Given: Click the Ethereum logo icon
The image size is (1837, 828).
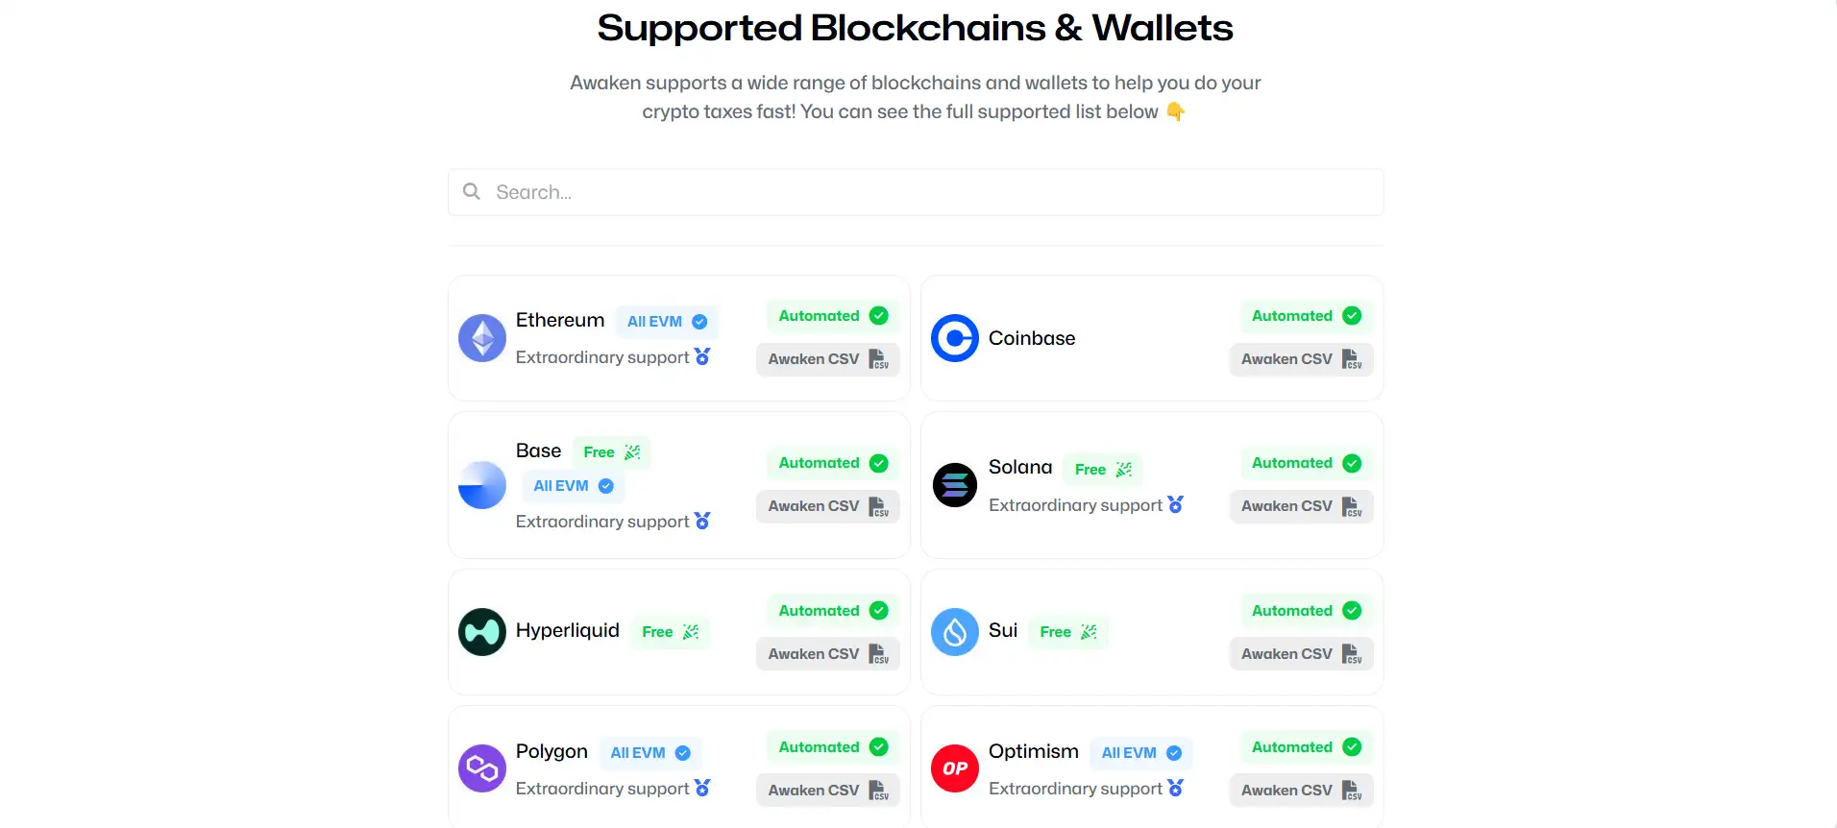Looking at the screenshot, I should point(482,338).
